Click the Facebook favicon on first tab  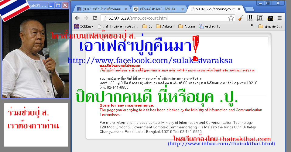pos(79,9)
